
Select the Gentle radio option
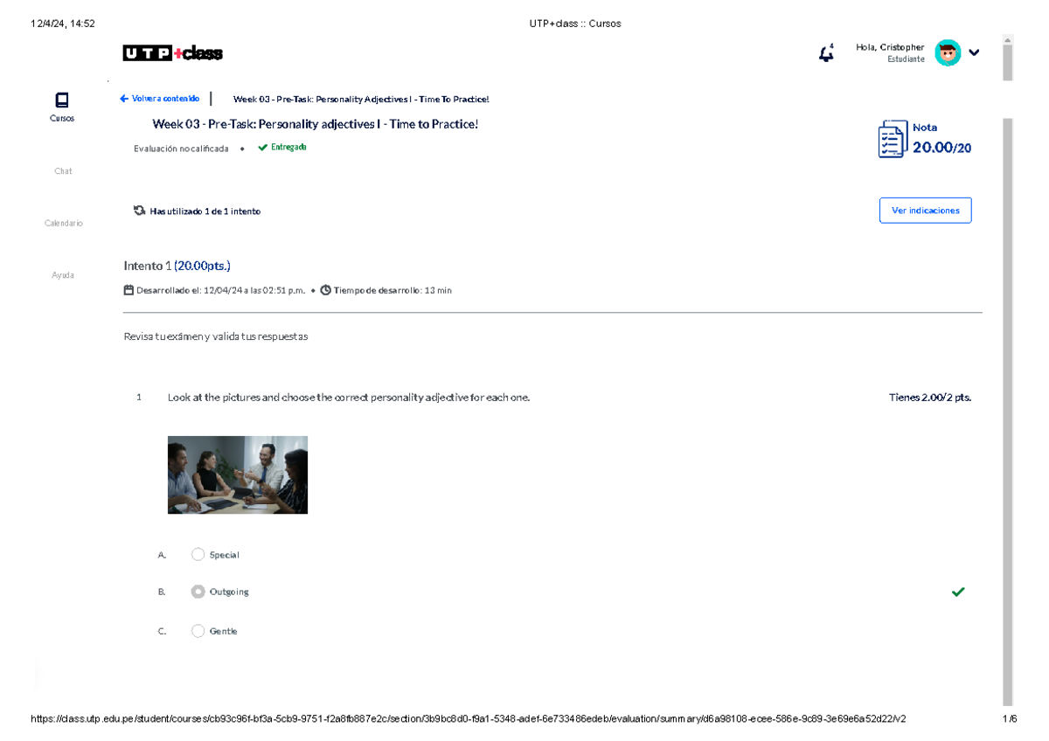(198, 631)
